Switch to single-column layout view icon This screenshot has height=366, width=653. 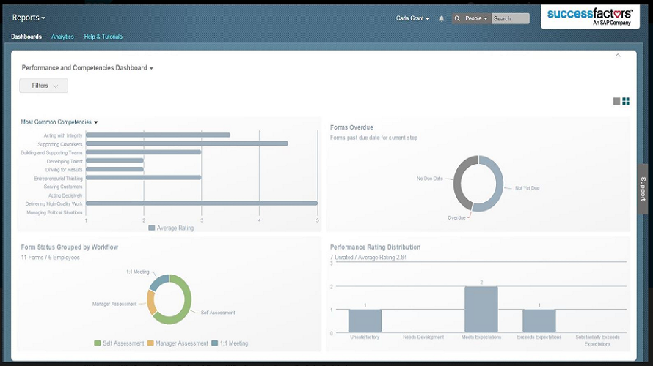pyautogui.click(x=616, y=102)
